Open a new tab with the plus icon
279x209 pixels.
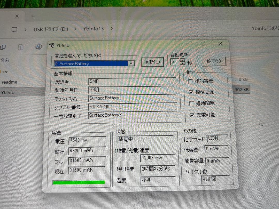point(33,16)
